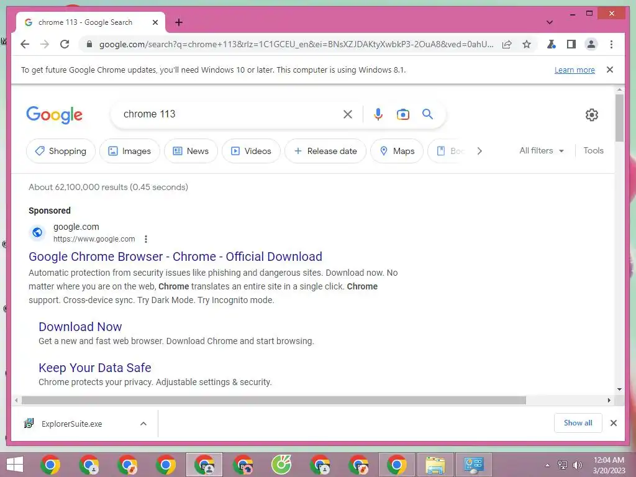Go back to the previous page
Viewport: 636px width, 477px height.
(x=25, y=44)
